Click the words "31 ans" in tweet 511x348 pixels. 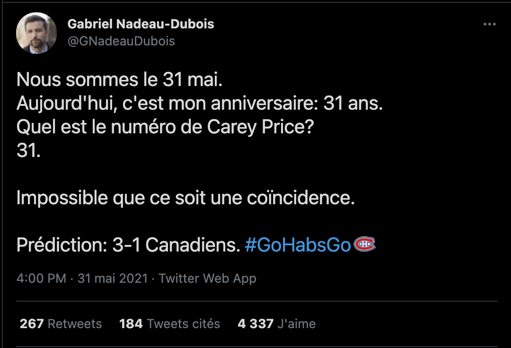[x=353, y=104]
